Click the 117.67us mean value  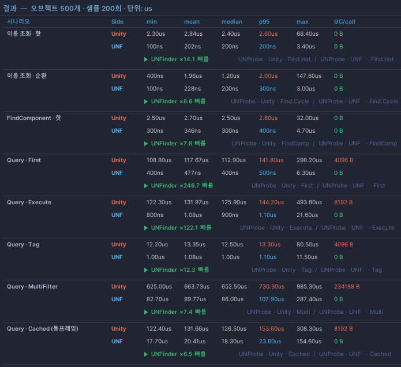[196, 160]
